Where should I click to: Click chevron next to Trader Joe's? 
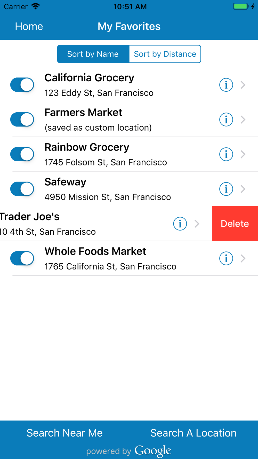pos(197,224)
